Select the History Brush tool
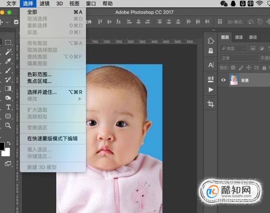 click(x=8, y=79)
